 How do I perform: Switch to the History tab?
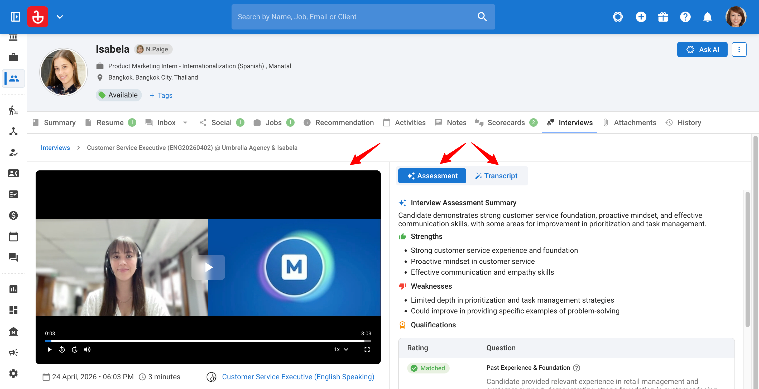[683, 123]
